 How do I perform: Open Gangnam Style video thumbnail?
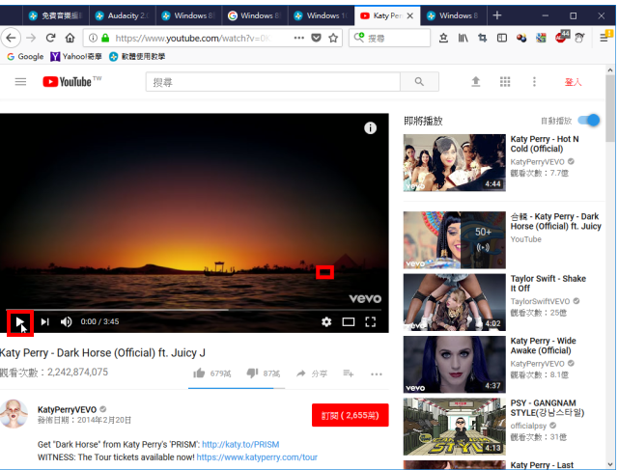pyautogui.click(x=454, y=427)
